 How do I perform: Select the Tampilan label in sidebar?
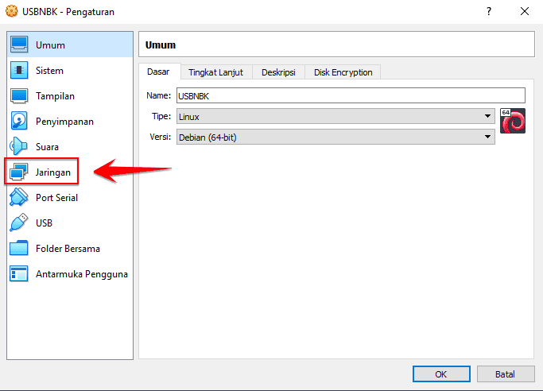pyautogui.click(x=55, y=96)
